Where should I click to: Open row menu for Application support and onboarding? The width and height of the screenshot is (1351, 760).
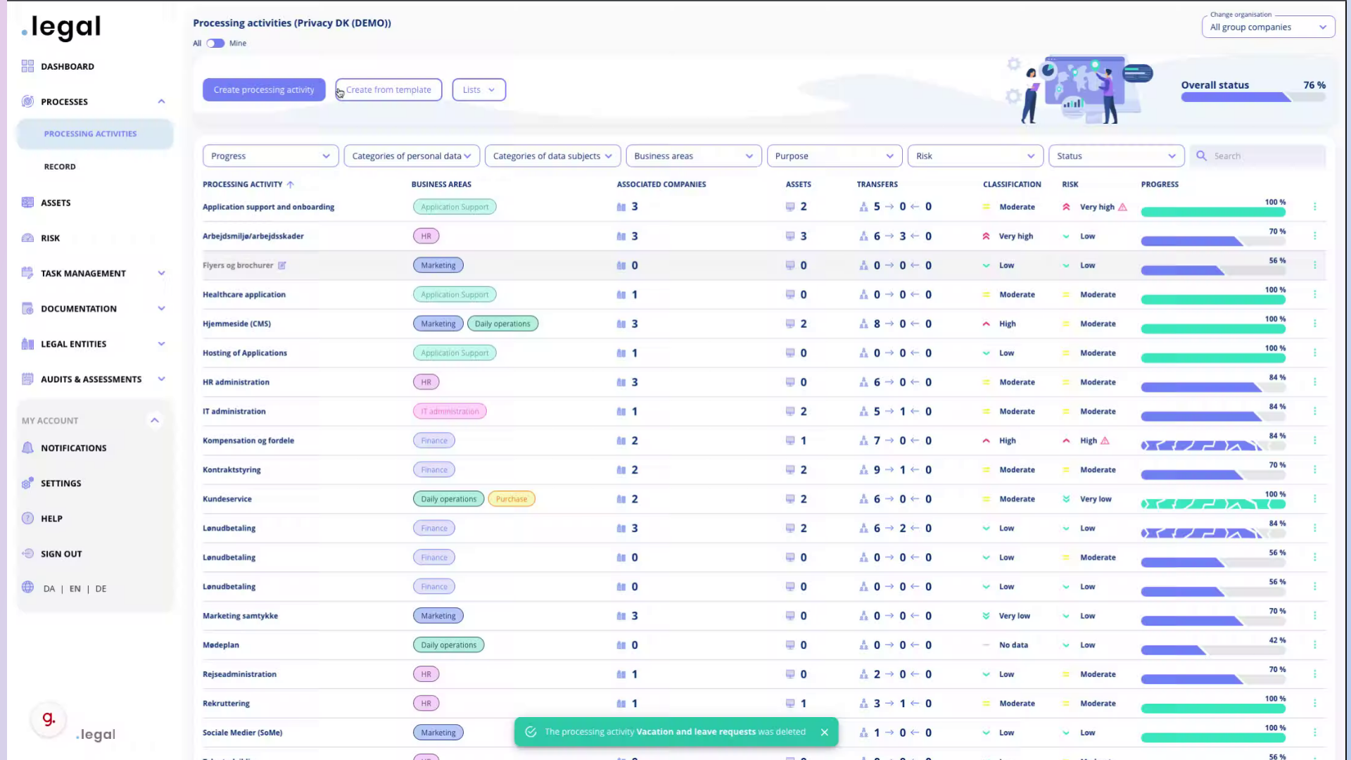pyautogui.click(x=1314, y=206)
